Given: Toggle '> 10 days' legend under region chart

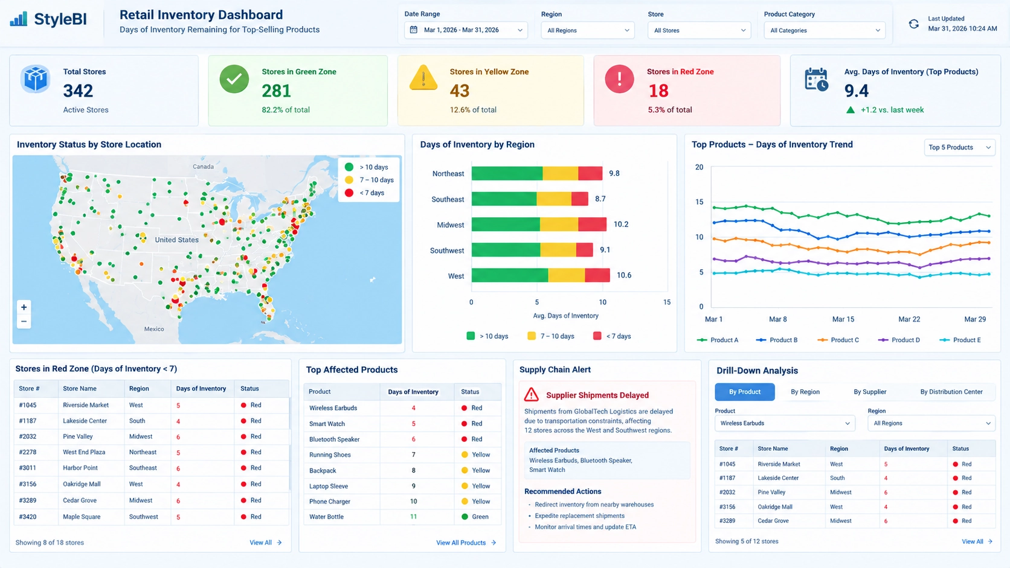Looking at the screenshot, I should tap(487, 336).
